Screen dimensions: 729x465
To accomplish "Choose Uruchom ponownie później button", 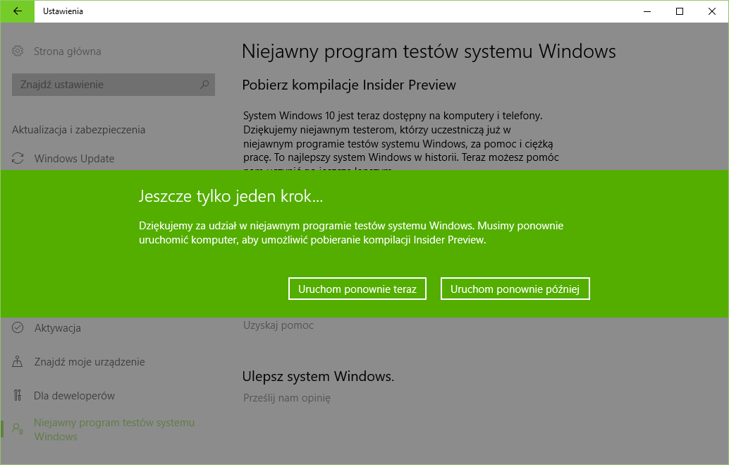I will click(515, 289).
